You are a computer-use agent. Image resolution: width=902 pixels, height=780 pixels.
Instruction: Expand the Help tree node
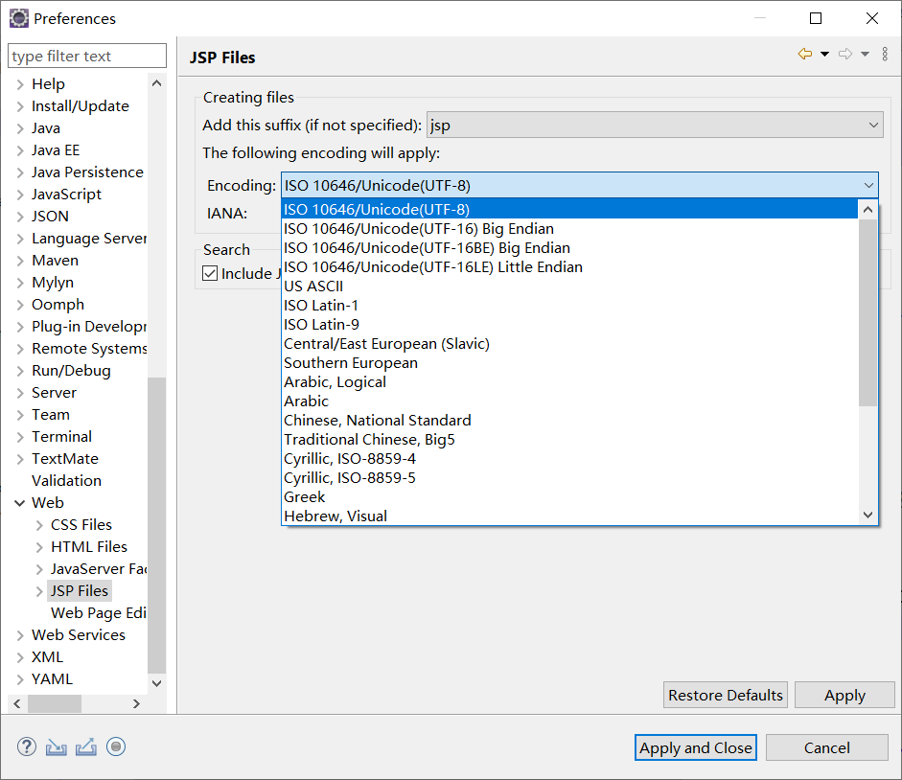pos(20,84)
